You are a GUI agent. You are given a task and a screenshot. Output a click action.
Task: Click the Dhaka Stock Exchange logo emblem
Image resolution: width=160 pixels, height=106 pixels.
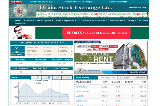tap(20, 11)
